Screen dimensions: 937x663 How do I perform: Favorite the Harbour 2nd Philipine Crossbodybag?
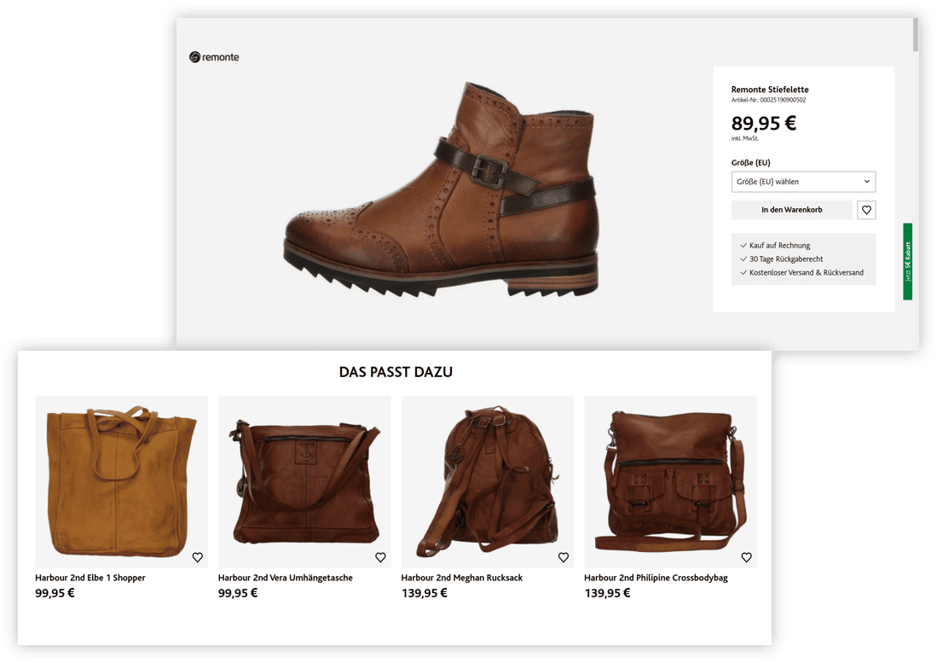pyautogui.click(x=746, y=557)
